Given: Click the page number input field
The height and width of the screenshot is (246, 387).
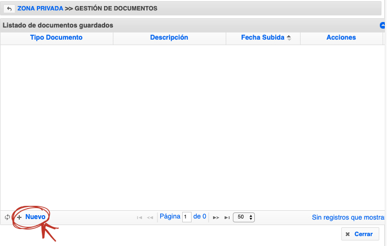Looking at the screenshot, I should (x=187, y=217).
